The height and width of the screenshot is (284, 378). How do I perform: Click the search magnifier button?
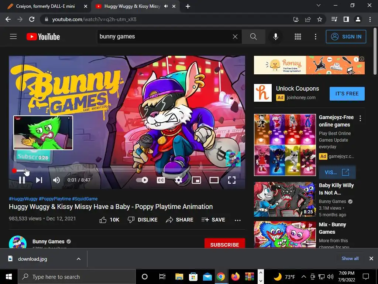pyautogui.click(x=253, y=37)
